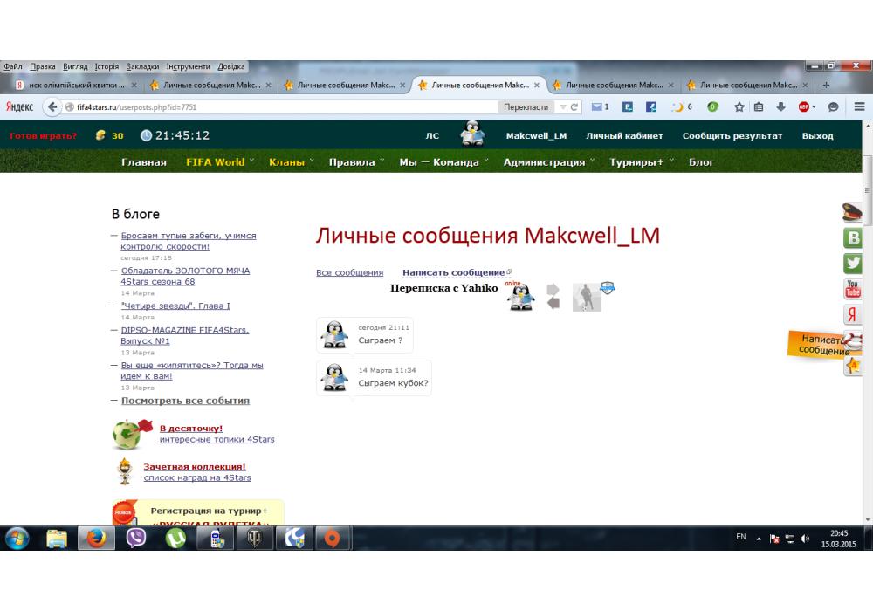873x611 pixels.
Task: Click the 'Написать сообщение' link
Action: pyautogui.click(x=453, y=273)
